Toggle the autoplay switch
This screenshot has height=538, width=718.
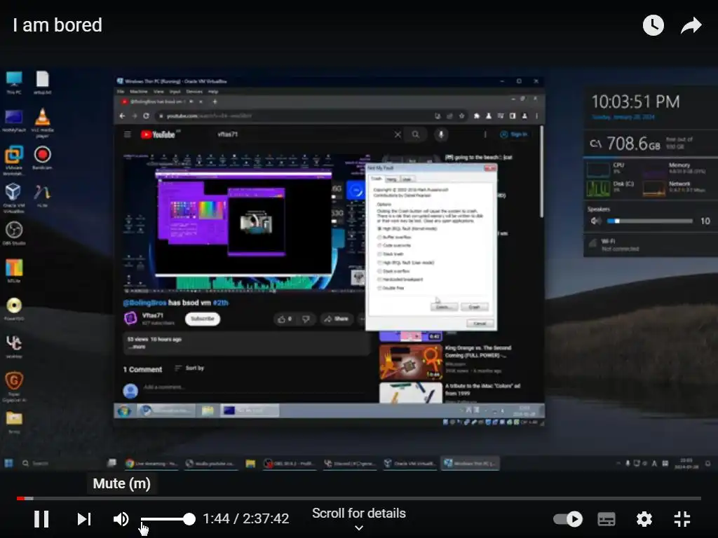(x=568, y=519)
